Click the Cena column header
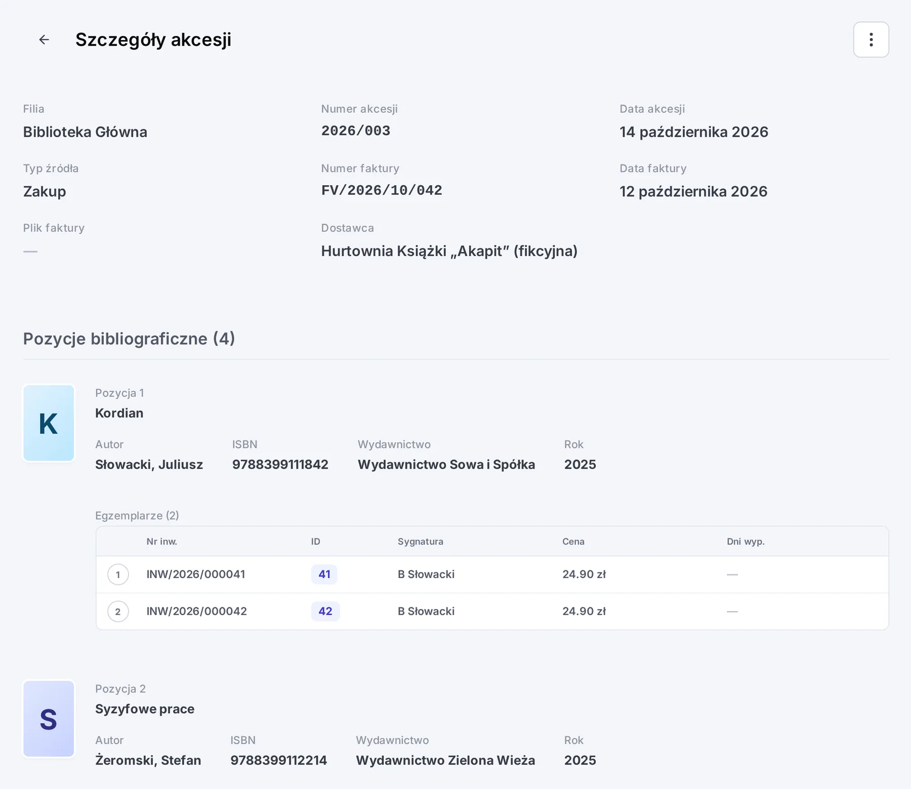Viewport: 911px width, 789px height. [573, 542]
